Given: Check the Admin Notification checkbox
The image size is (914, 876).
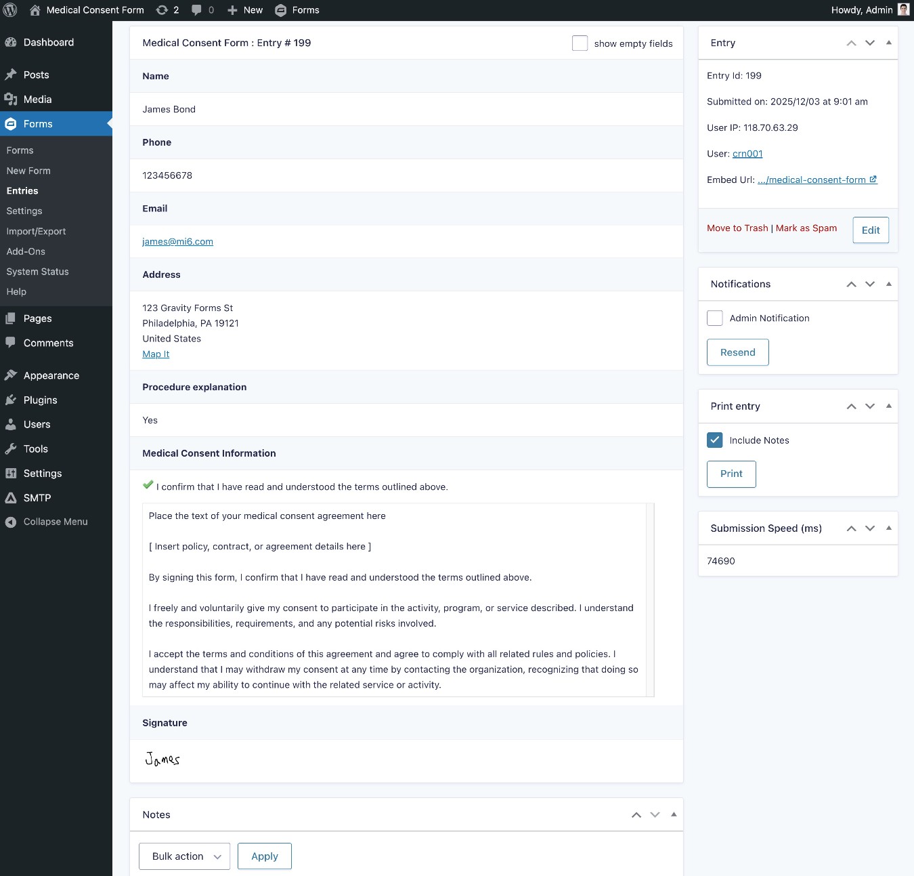Looking at the screenshot, I should [714, 318].
